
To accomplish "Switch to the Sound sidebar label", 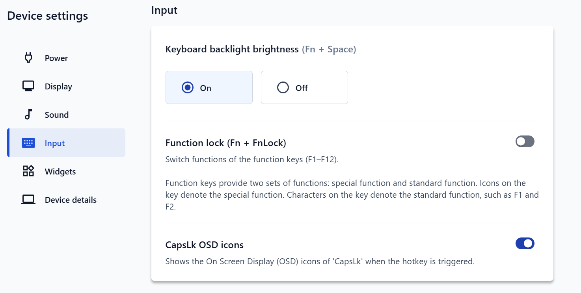I will click(57, 115).
